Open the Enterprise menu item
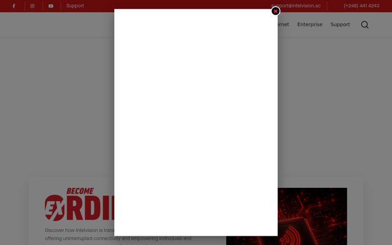Viewport: 392px width, 245px height. (310, 24)
